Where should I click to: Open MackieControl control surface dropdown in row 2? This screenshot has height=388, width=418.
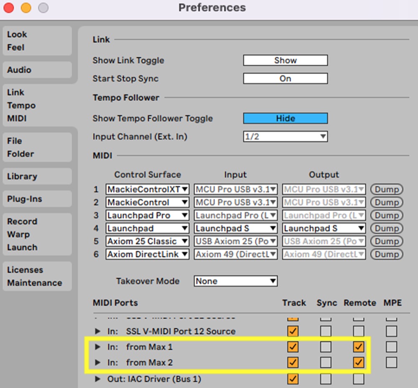tap(148, 202)
